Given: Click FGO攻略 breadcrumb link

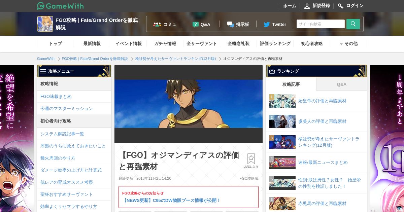Looking at the screenshot, I should 95,59.
